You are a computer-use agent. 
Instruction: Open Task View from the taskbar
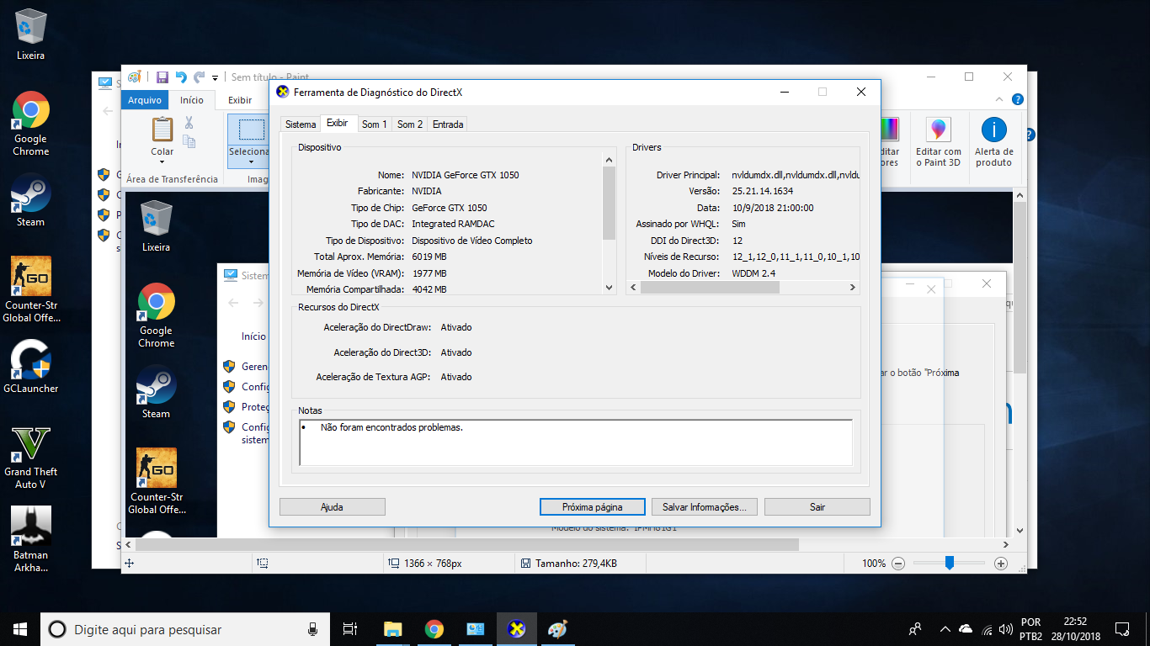(351, 629)
